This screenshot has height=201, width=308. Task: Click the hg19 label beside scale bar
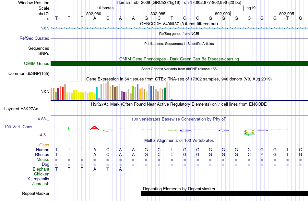[x=251, y=8]
